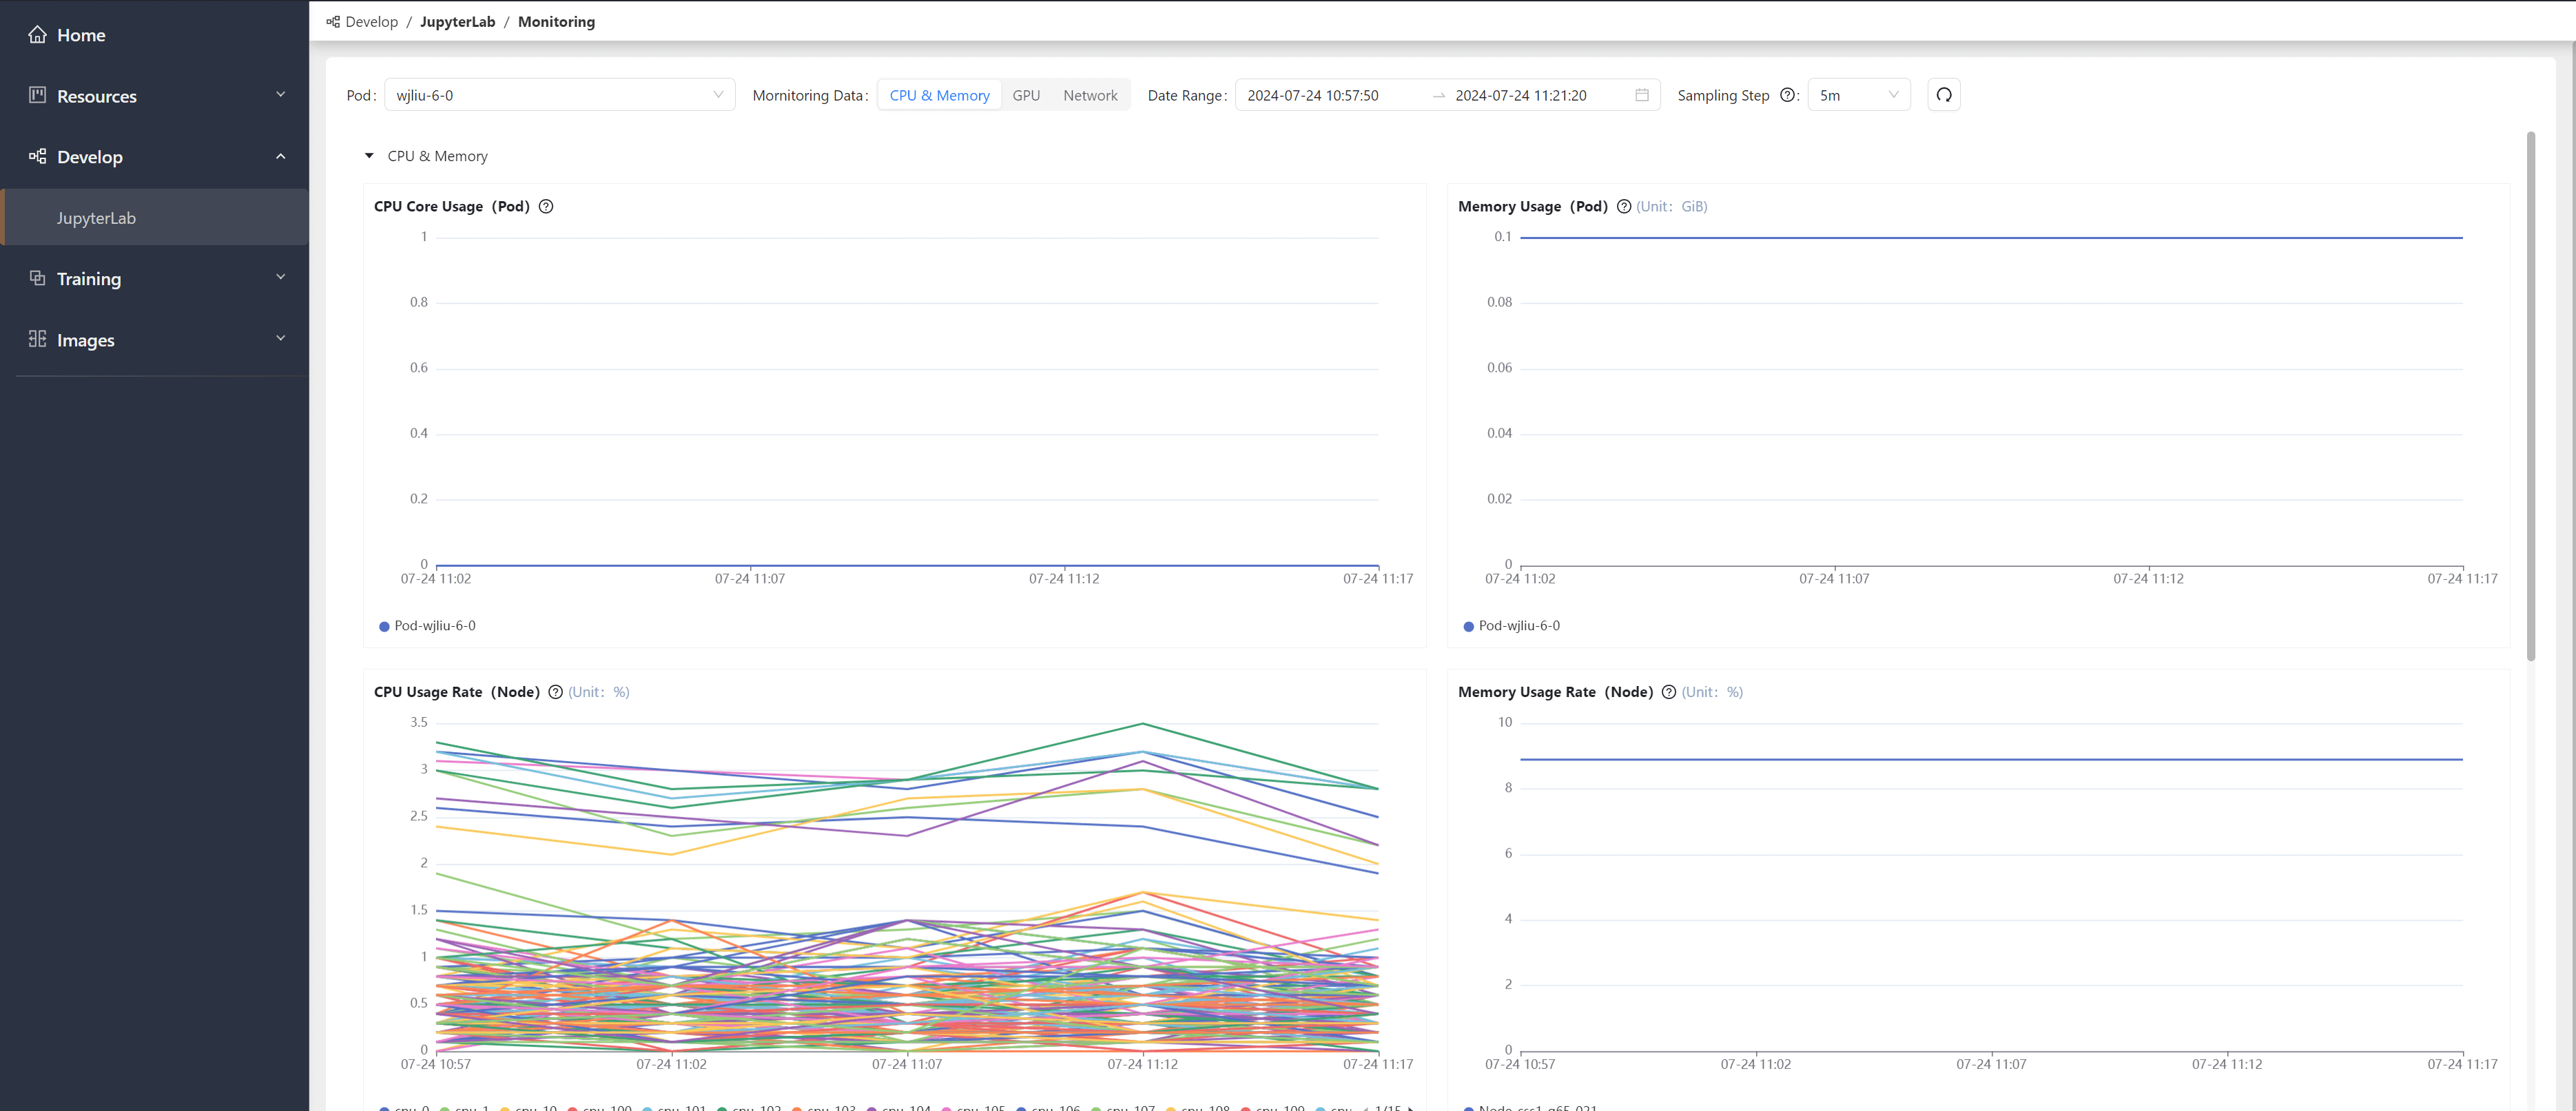Click the Sampling Step help icon
Screen dimensions: 2576x1111
(x=1787, y=95)
